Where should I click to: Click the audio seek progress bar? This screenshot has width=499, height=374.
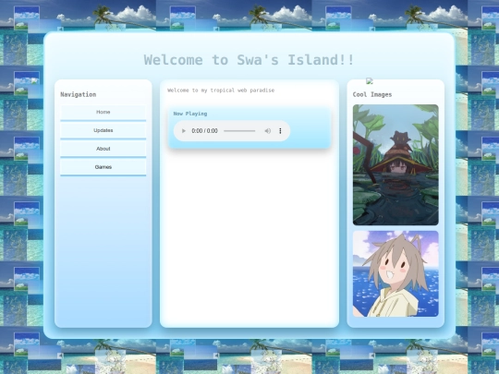239,131
